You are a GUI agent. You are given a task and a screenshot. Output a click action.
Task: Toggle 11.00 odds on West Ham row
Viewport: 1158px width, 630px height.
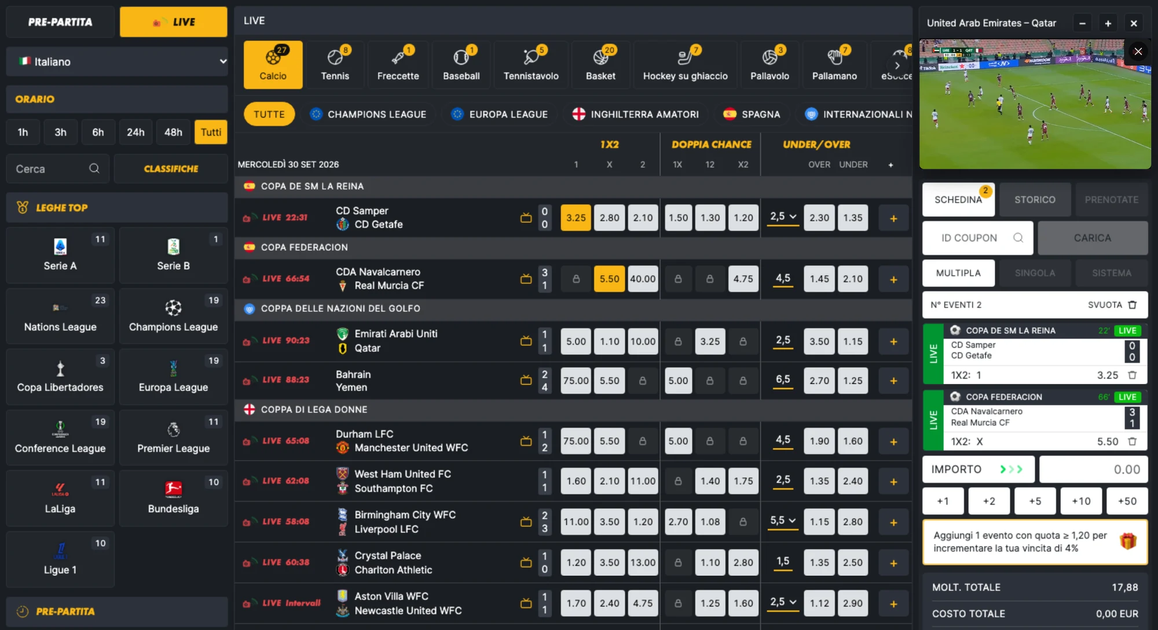coord(643,481)
